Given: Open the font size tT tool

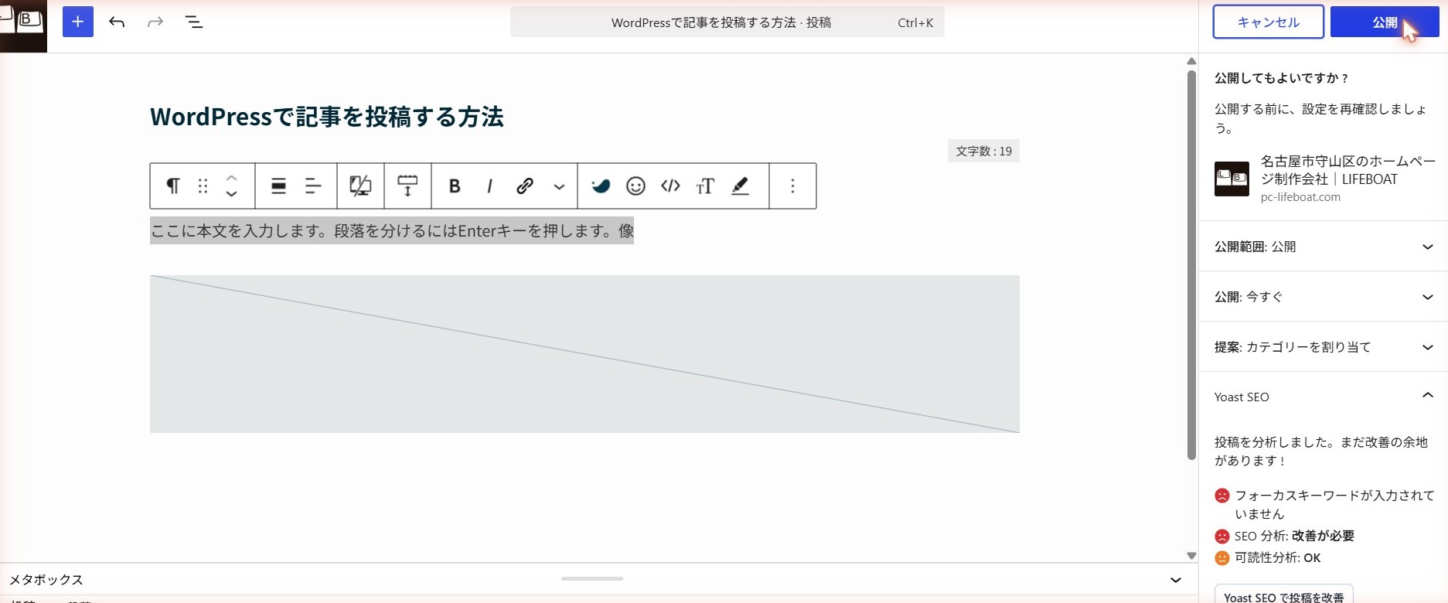Looking at the screenshot, I should pos(705,186).
